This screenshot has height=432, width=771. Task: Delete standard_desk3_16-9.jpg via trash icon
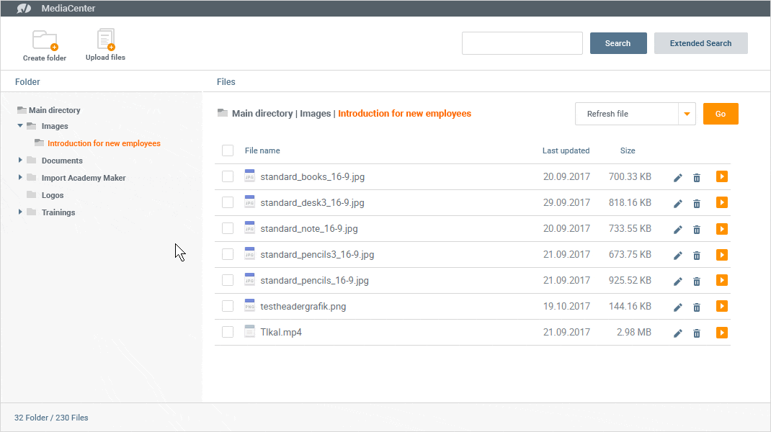click(x=696, y=203)
